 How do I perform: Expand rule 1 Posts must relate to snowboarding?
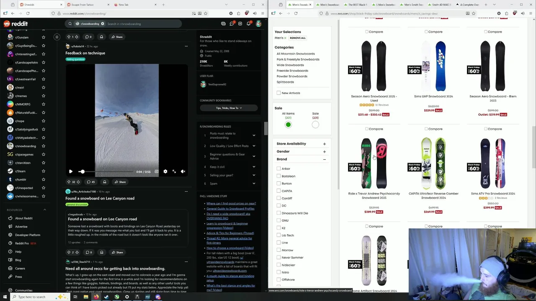click(254, 135)
